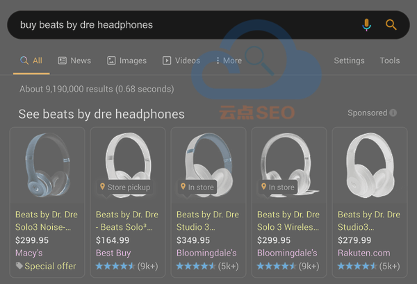Open Beats by Dr. Dre Solo 3 Wireless listing
The width and height of the screenshot is (417, 284).
[x=288, y=221]
